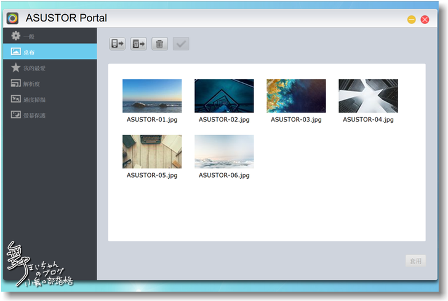The height and width of the screenshot is (301, 448).
Task: Open Favorites (我的最愛) star section
Action: (x=17, y=68)
